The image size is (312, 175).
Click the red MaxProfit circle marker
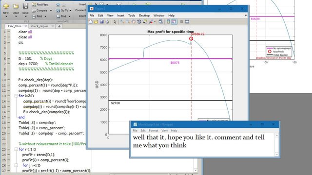click(x=191, y=39)
